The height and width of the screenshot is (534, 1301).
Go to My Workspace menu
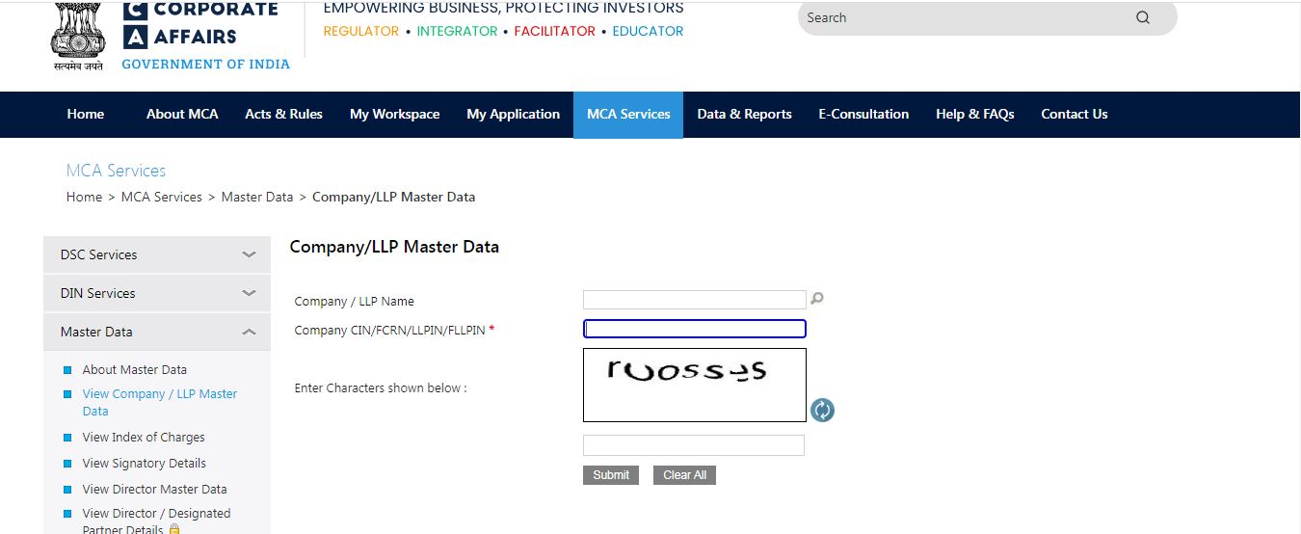pyautogui.click(x=394, y=114)
